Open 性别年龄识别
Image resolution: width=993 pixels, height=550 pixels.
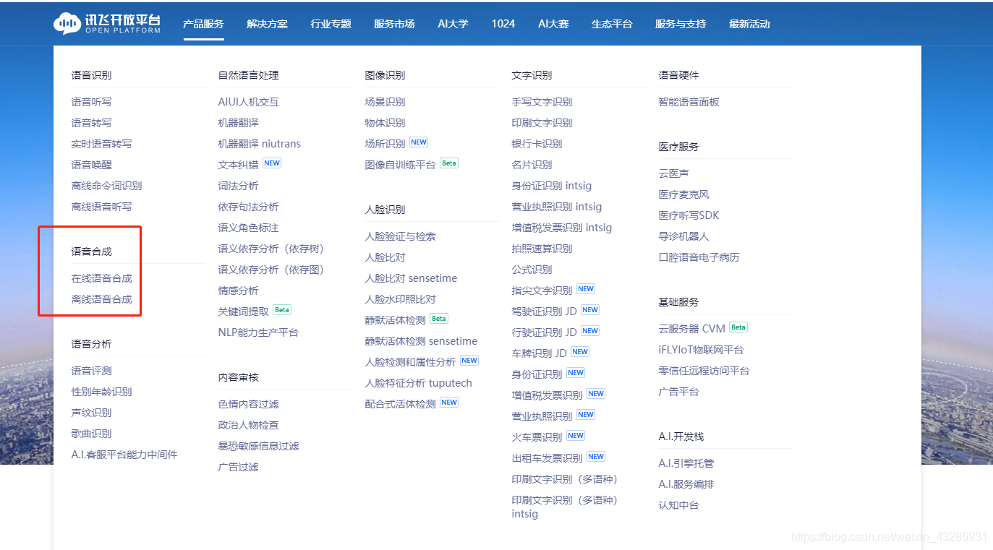102,392
